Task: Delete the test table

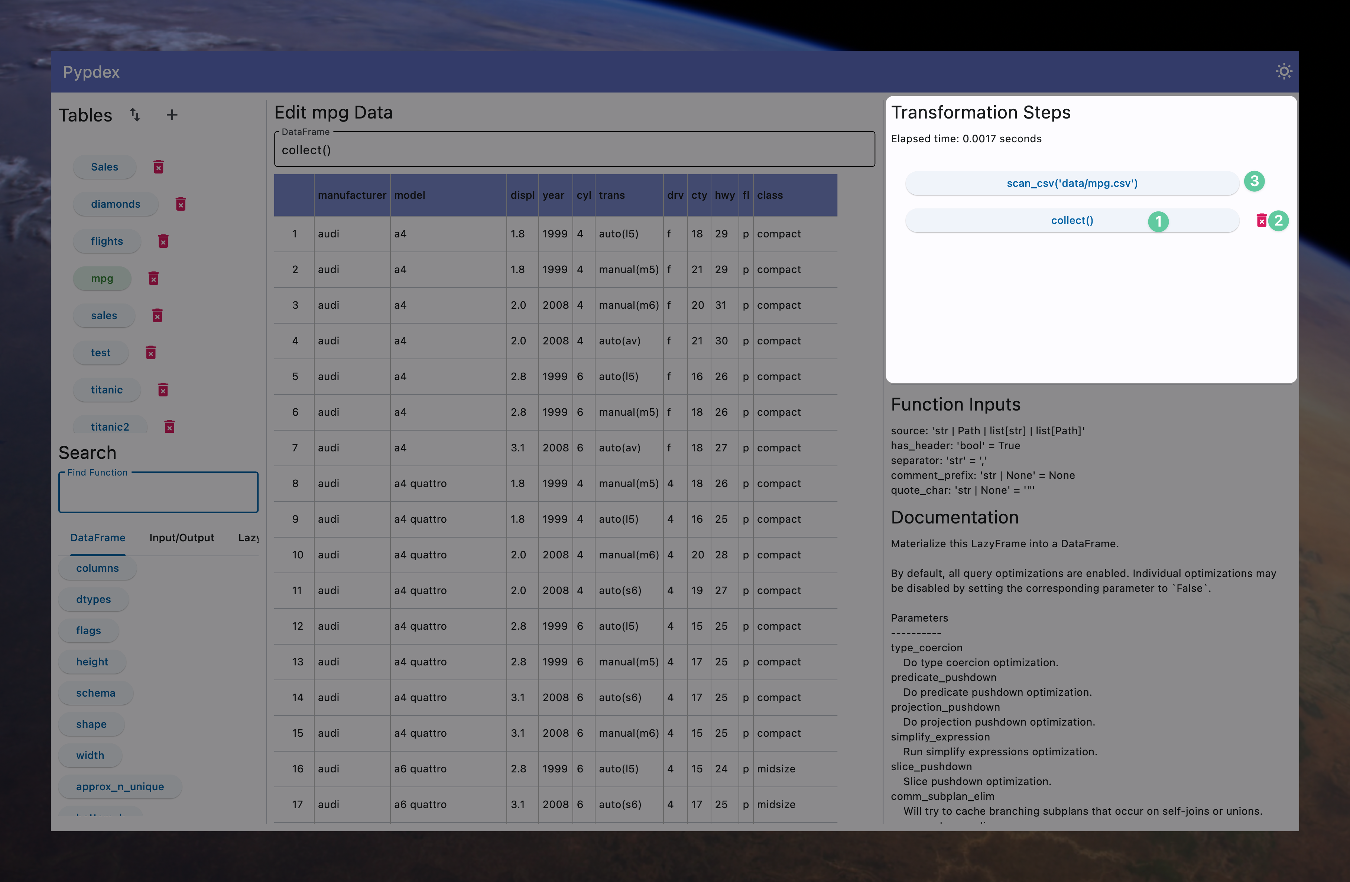Action: (150, 353)
